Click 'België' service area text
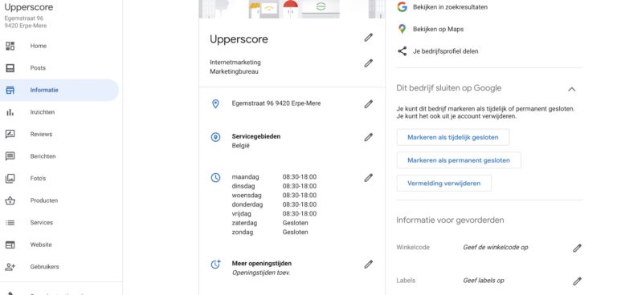Image resolution: width=617 pixels, height=295 pixels. point(240,146)
